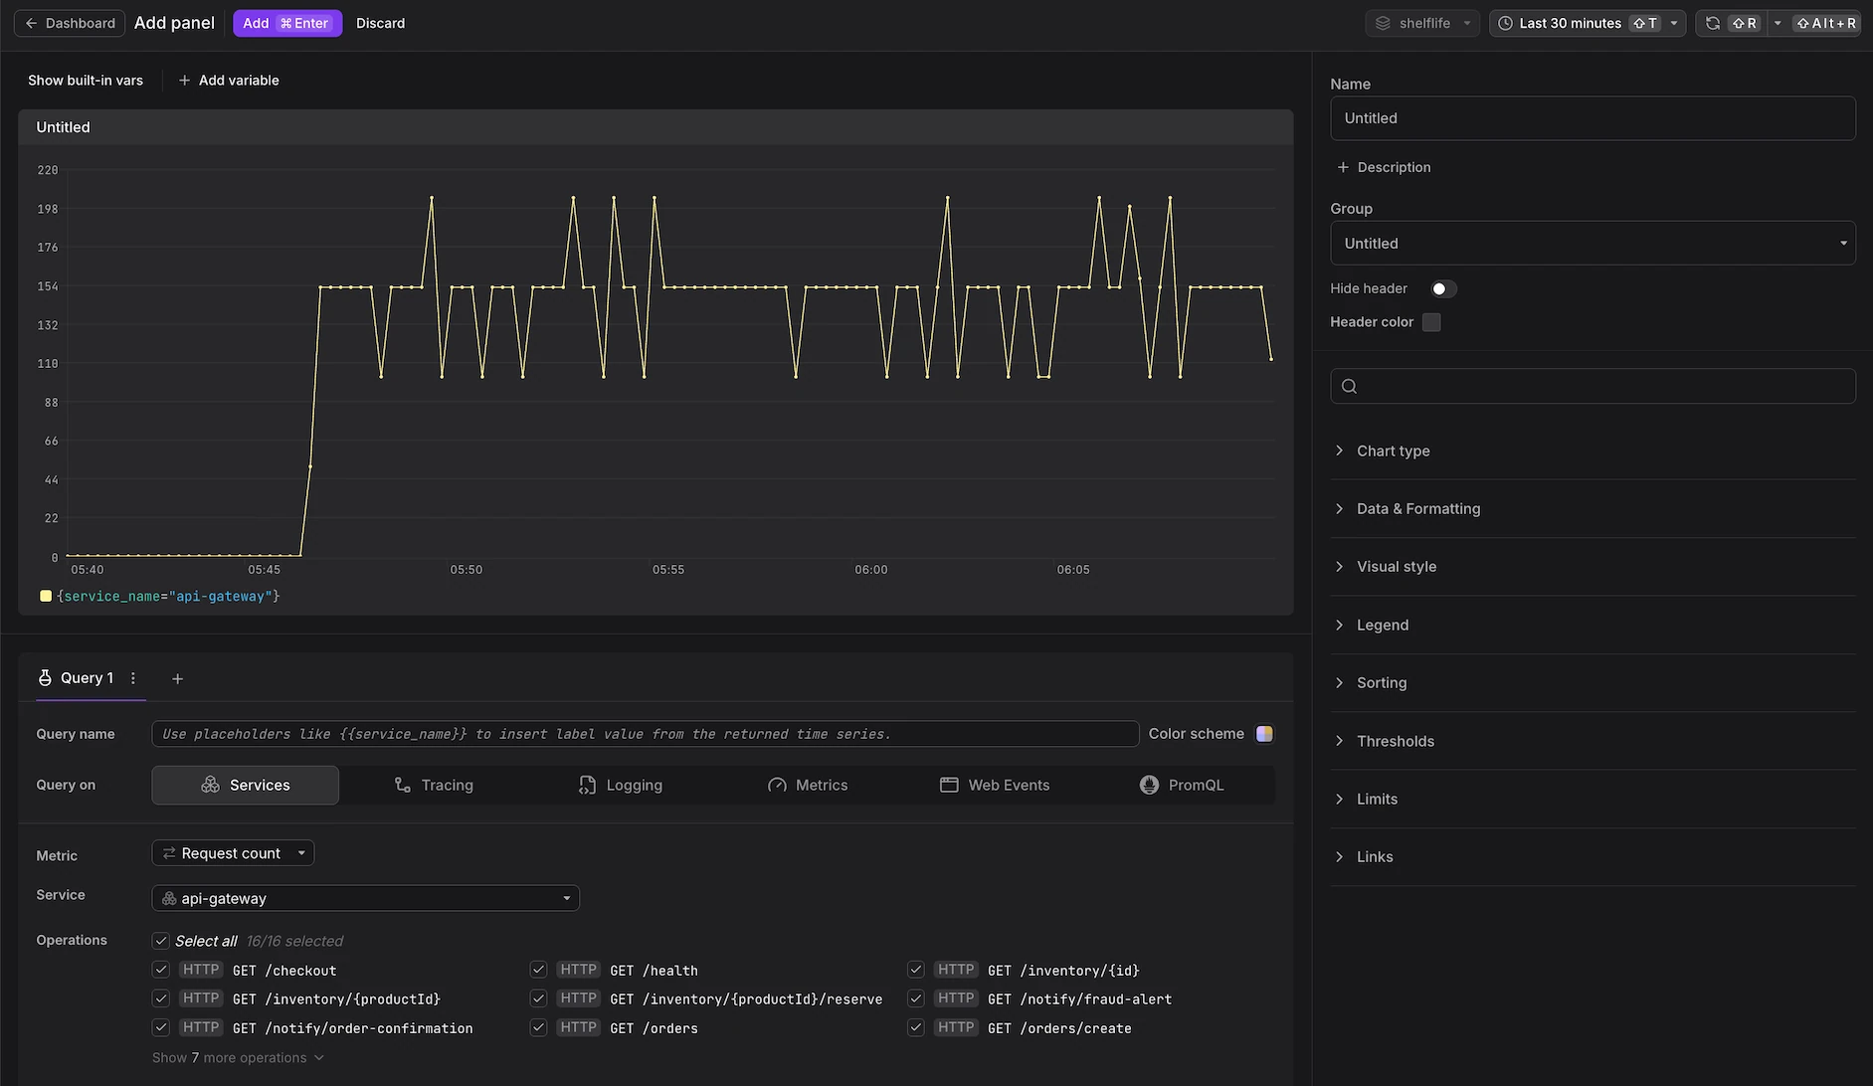Open Query 1 three-dot options menu
The width and height of the screenshot is (1873, 1086).
click(133, 678)
